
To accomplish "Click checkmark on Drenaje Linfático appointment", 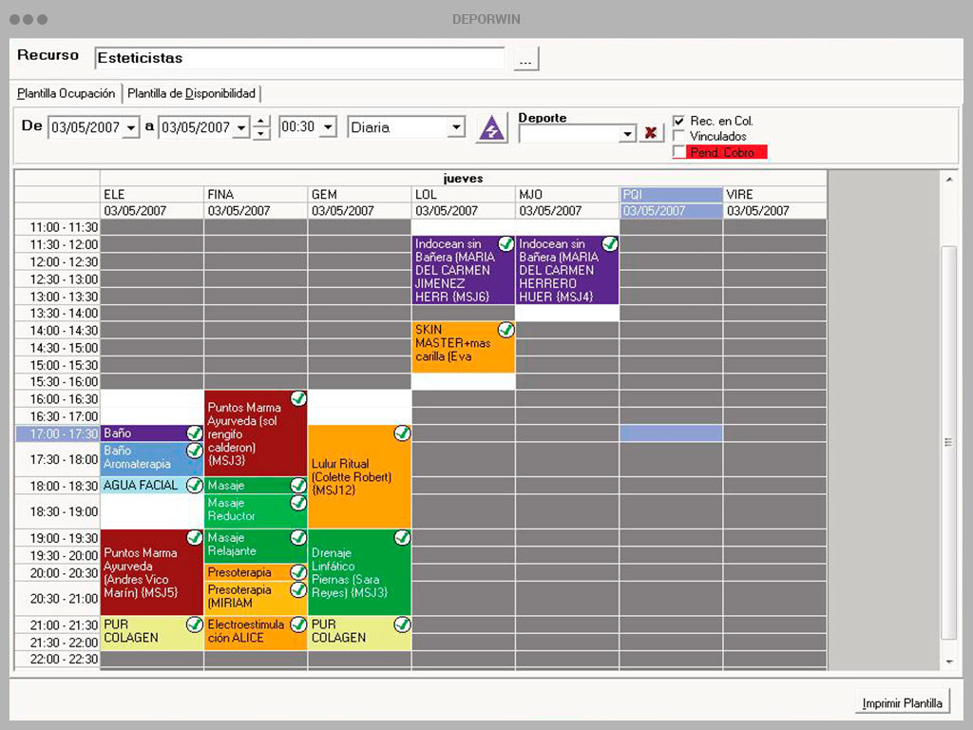I will coord(402,538).
